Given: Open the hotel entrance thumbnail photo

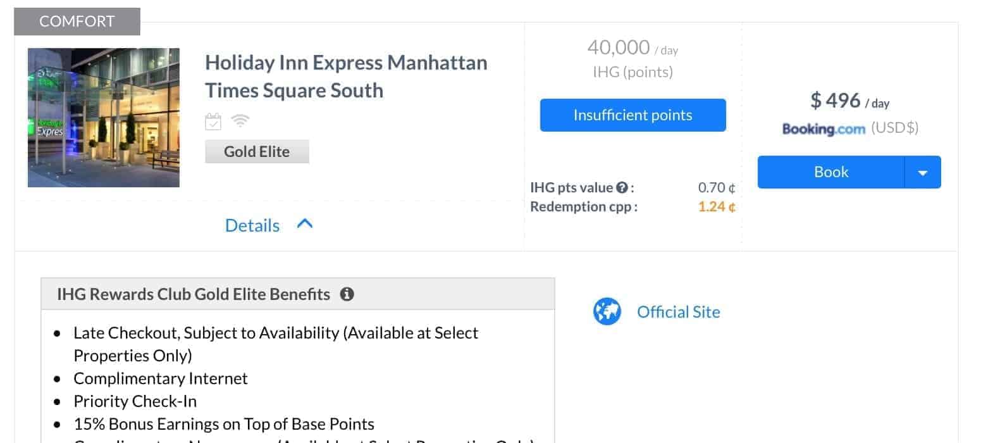Looking at the screenshot, I should coord(104,118).
